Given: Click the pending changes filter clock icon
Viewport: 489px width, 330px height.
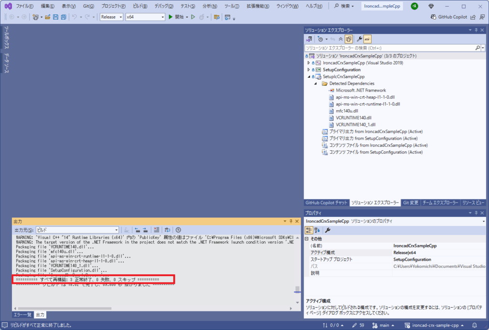Looking at the screenshot, I should tap(320, 39).
